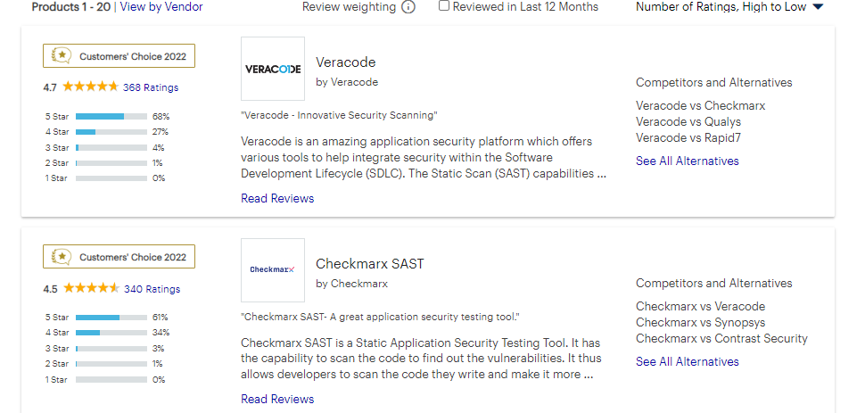Switch to View by Vendor
Image resolution: width=865 pixels, height=413 pixels.
[x=161, y=7]
